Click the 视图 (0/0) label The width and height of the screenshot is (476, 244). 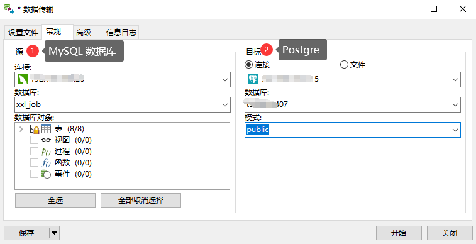click(73, 140)
